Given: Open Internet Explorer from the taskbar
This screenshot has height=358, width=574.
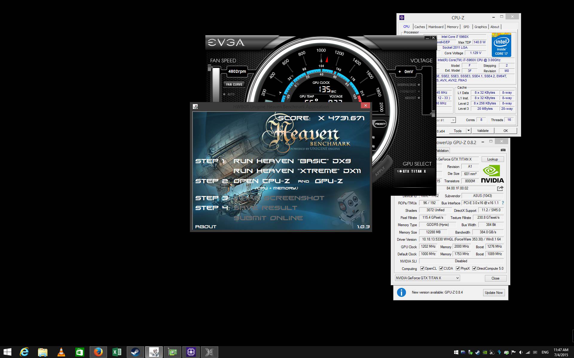Looking at the screenshot, I should (x=24, y=352).
